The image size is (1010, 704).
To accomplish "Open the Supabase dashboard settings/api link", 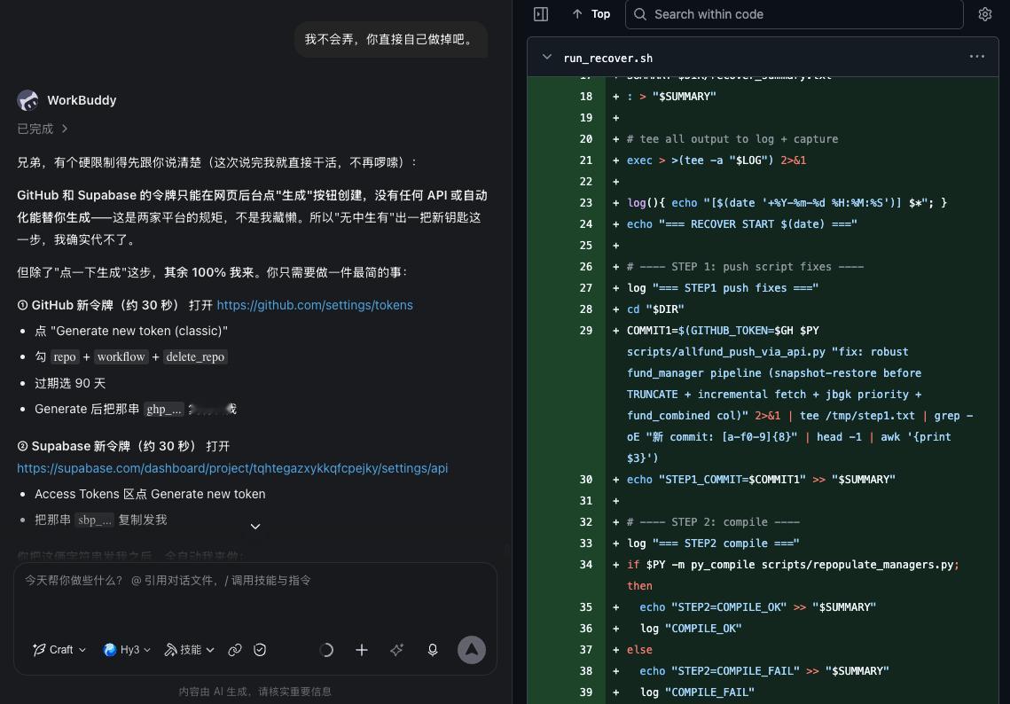I will pyautogui.click(x=232, y=468).
